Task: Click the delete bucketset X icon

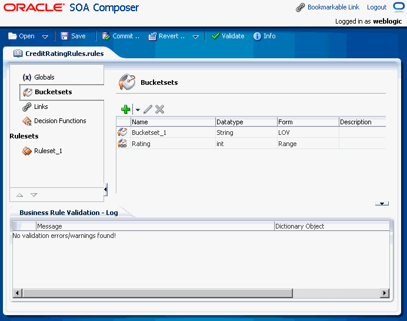Action: [159, 110]
